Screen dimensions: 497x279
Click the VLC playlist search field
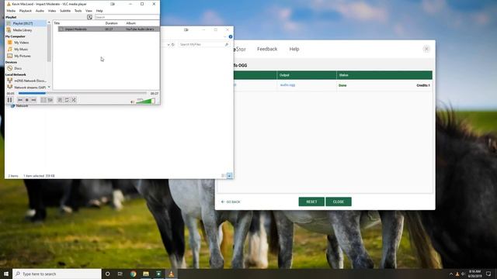127,17
